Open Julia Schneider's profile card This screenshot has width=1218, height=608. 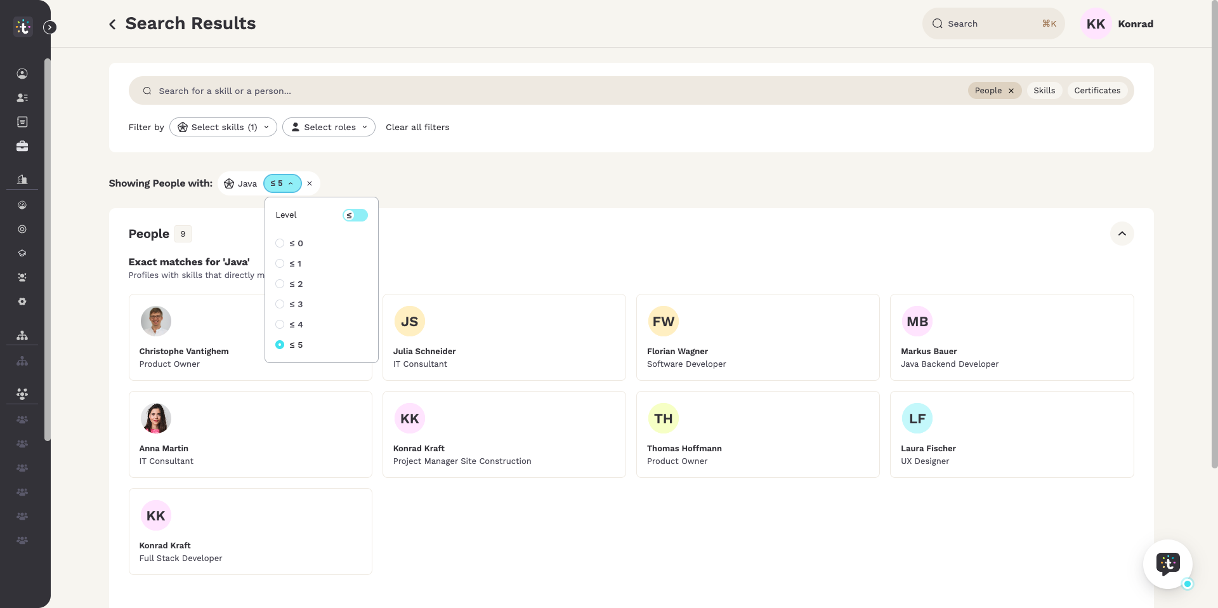coord(504,337)
